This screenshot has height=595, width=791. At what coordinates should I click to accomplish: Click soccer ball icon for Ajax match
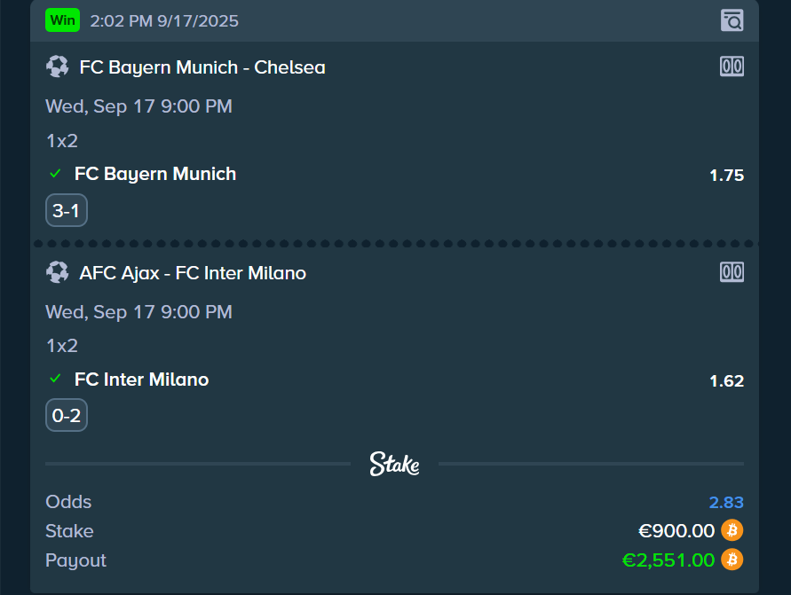58,272
